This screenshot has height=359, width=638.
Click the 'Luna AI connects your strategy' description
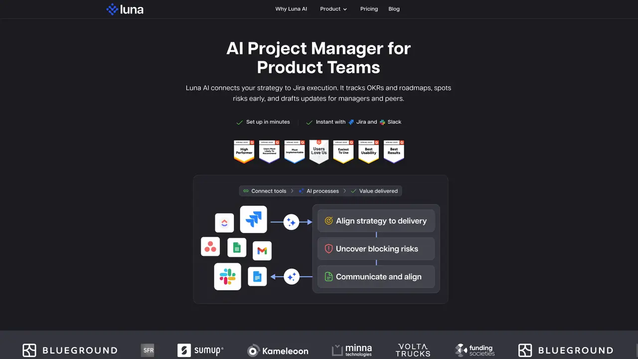pos(319,93)
